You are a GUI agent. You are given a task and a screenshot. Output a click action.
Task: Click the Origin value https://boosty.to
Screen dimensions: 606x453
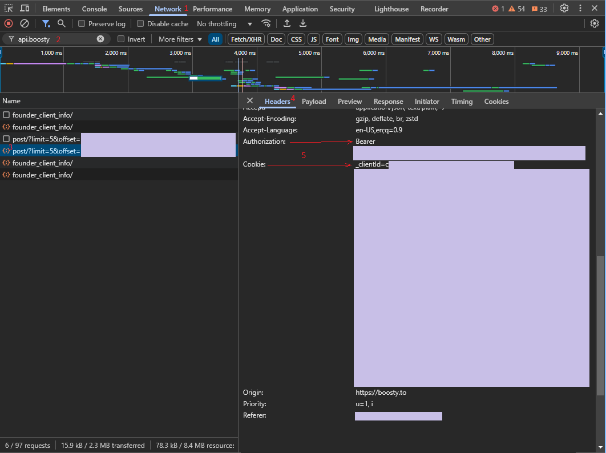point(381,393)
